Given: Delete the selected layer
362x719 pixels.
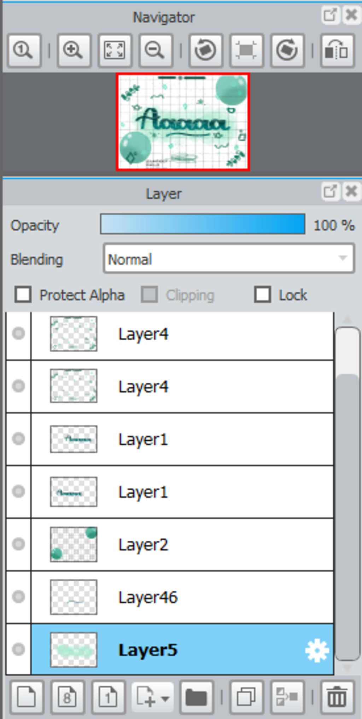Looking at the screenshot, I should click(337, 697).
